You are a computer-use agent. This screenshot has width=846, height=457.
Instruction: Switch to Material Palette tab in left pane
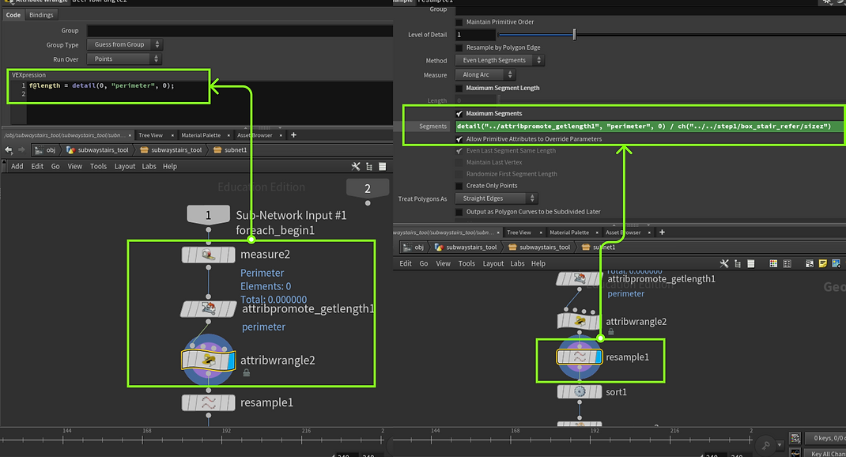coord(201,135)
